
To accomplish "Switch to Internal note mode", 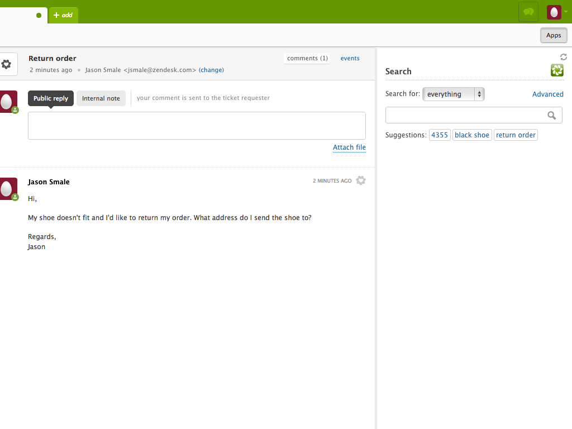I will [x=101, y=98].
